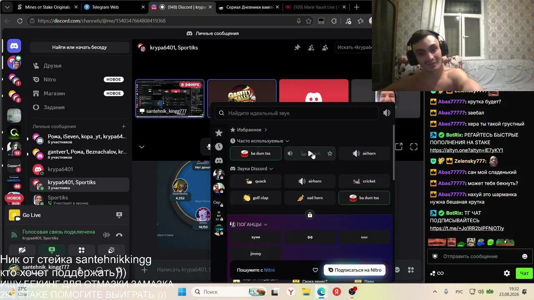Jump to favorites via sidebar star icon
This screenshot has height=300, width=534.
coord(219,133)
